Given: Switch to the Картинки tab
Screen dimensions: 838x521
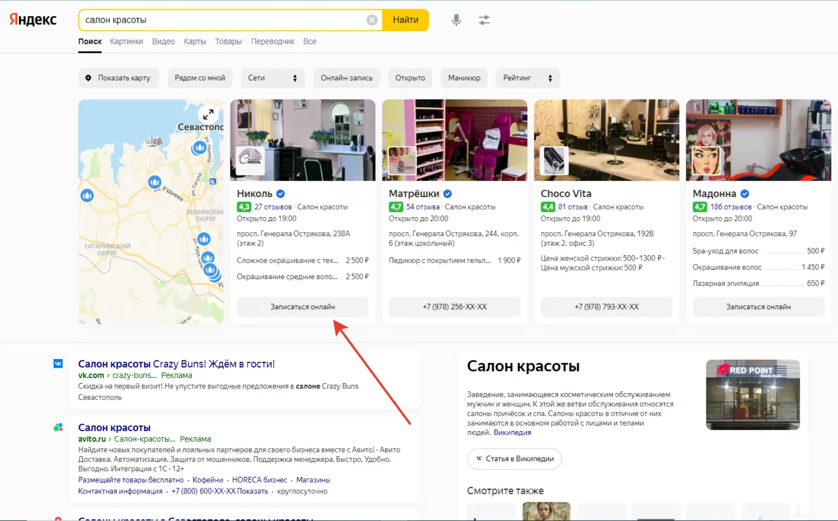Looking at the screenshot, I should (127, 41).
